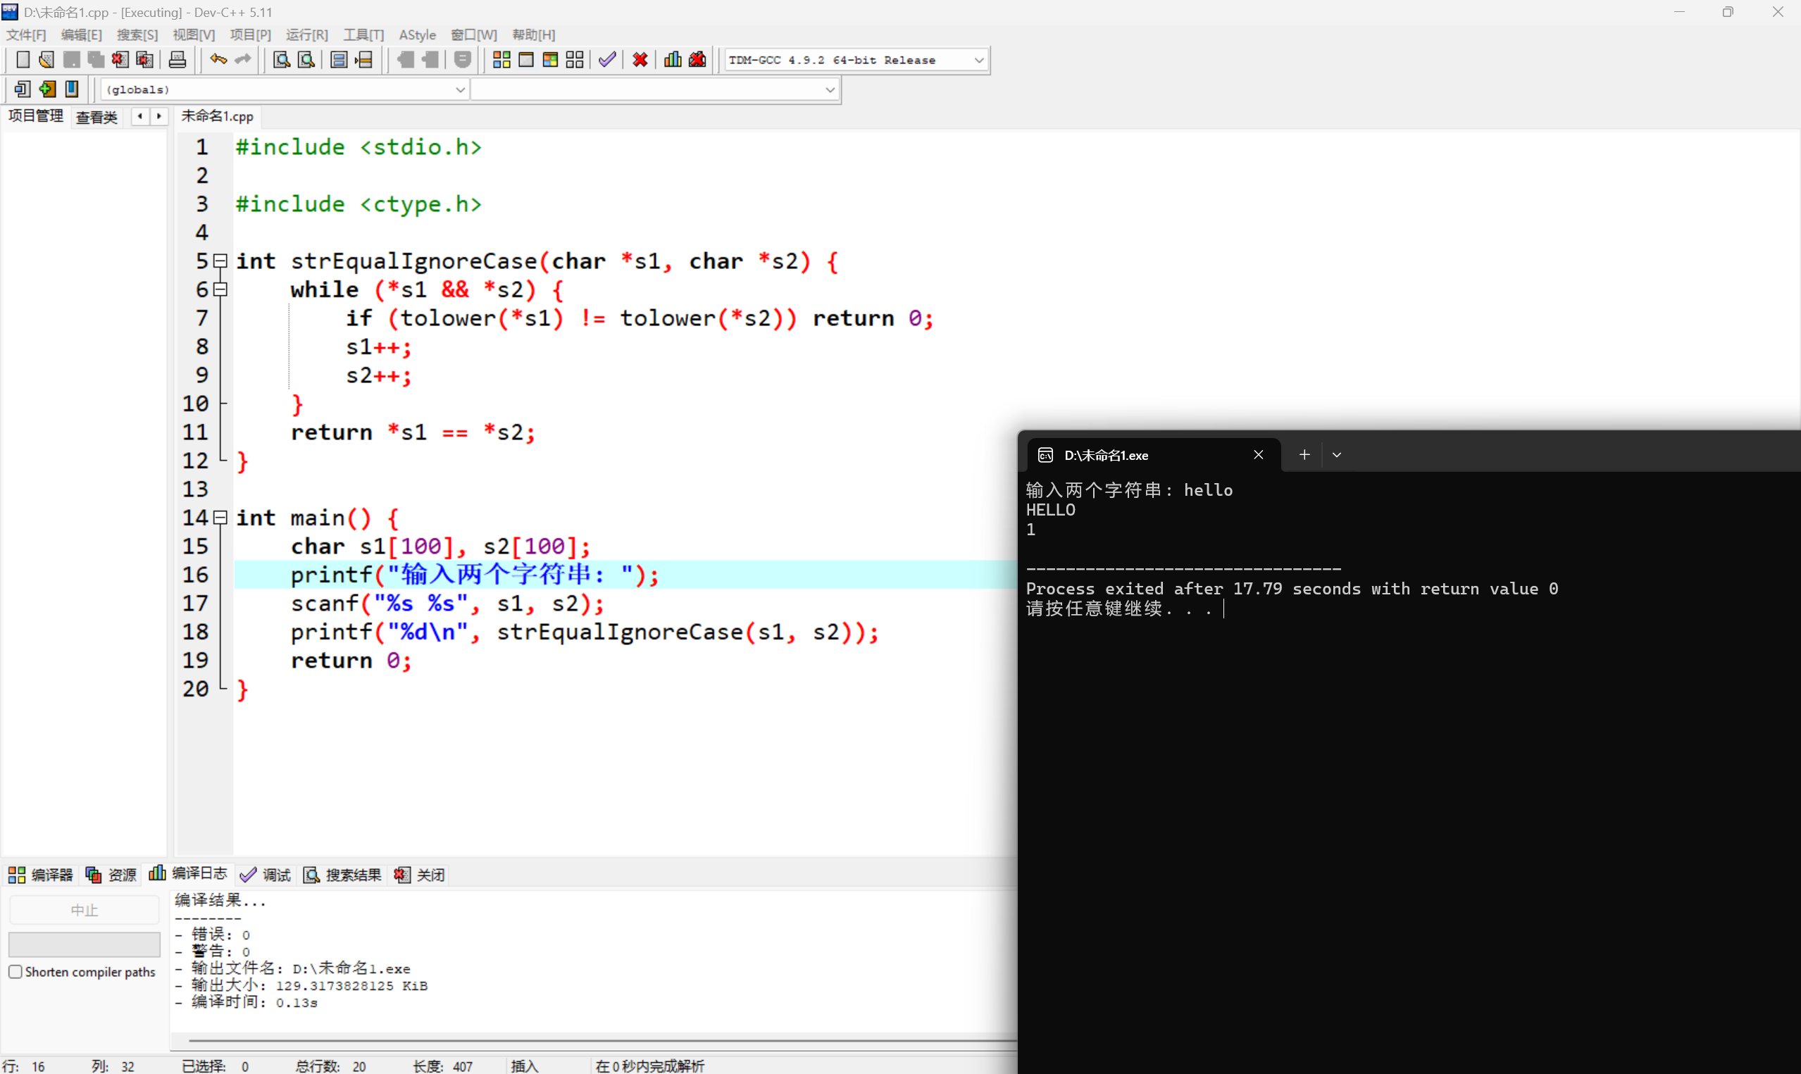Collapse the while loop fold at line 6
The width and height of the screenshot is (1801, 1074).
pyautogui.click(x=220, y=289)
